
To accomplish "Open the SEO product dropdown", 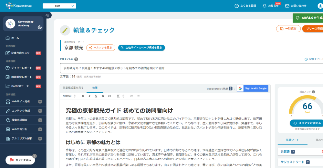I will (59, 6).
